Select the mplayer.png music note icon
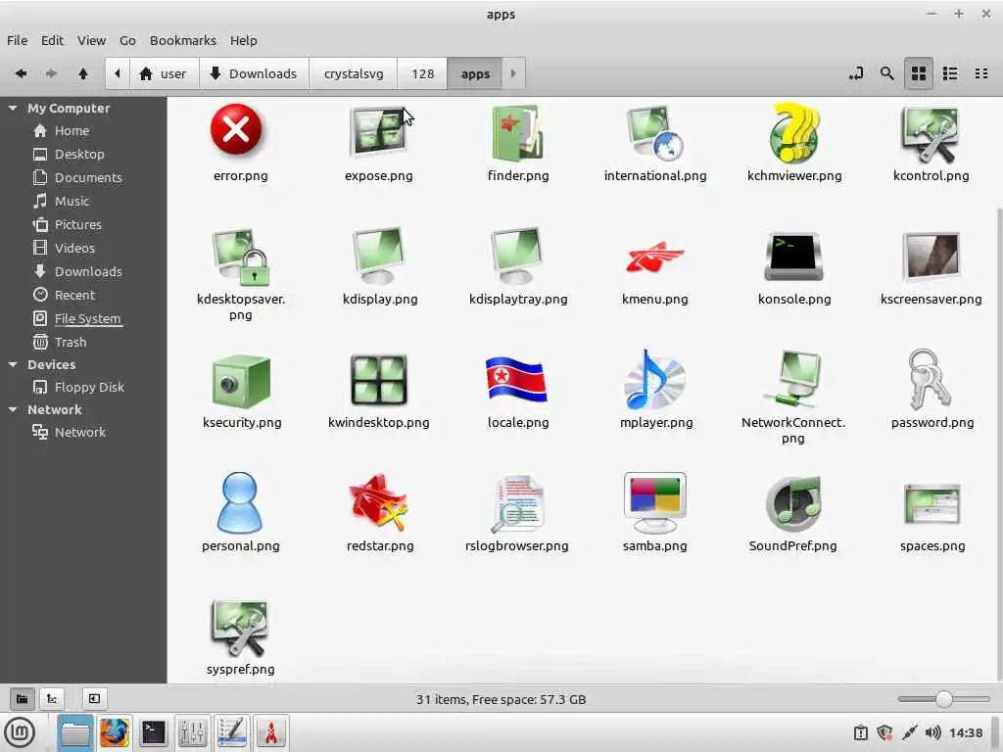The width and height of the screenshot is (1003, 752). pyautogui.click(x=655, y=379)
